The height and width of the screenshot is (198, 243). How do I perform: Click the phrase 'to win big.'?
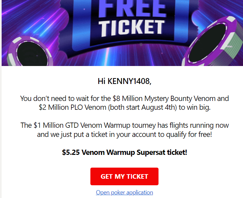(195, 107)
